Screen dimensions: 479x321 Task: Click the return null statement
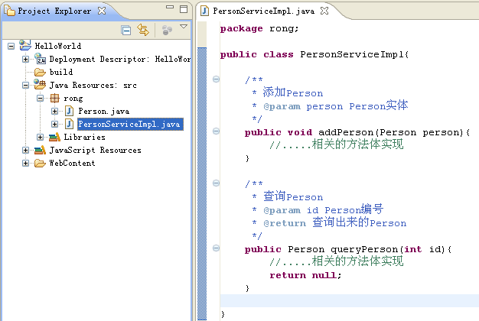coord(305,275)
